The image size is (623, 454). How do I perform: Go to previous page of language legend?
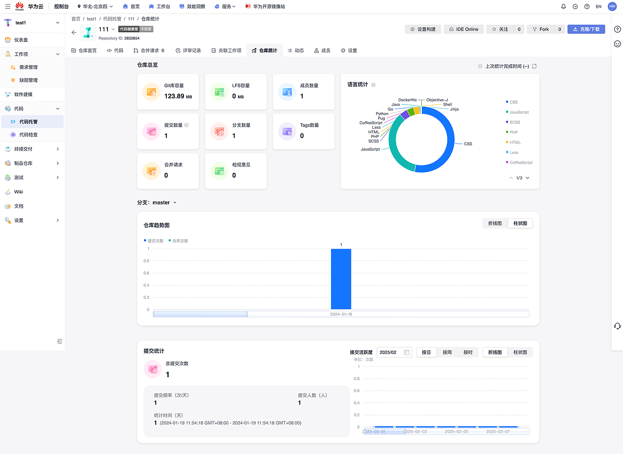click(x=511, y=178)
